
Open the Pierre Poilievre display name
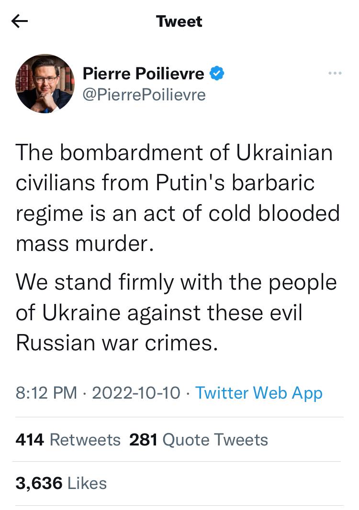click(143, 73)
